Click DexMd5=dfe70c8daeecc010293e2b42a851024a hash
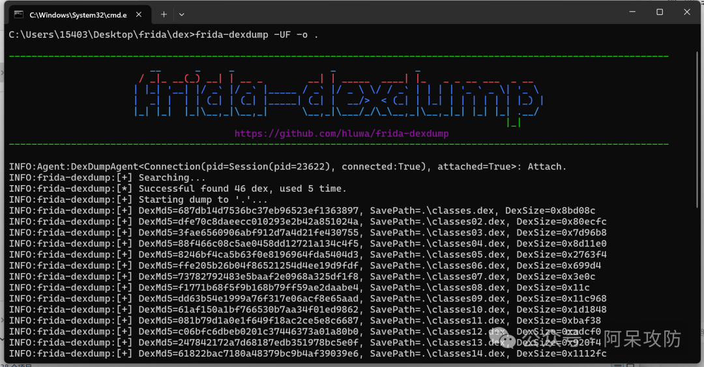The height and width of the screenshot is (367, 704). coord(248,222)
